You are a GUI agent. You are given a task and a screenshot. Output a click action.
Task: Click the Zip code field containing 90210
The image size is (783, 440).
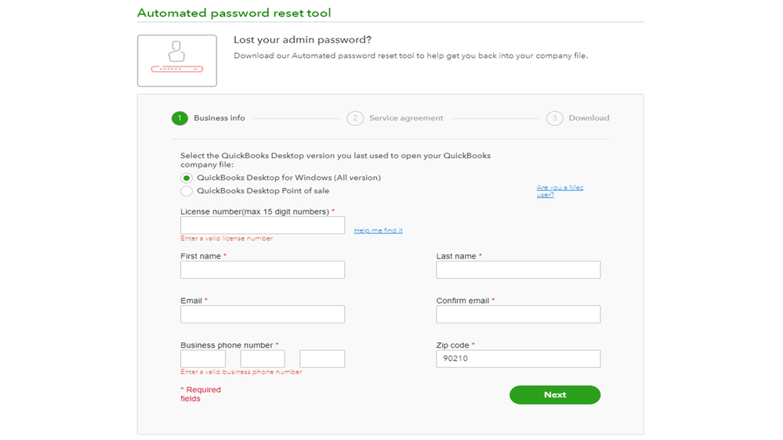tap(518, 359)
